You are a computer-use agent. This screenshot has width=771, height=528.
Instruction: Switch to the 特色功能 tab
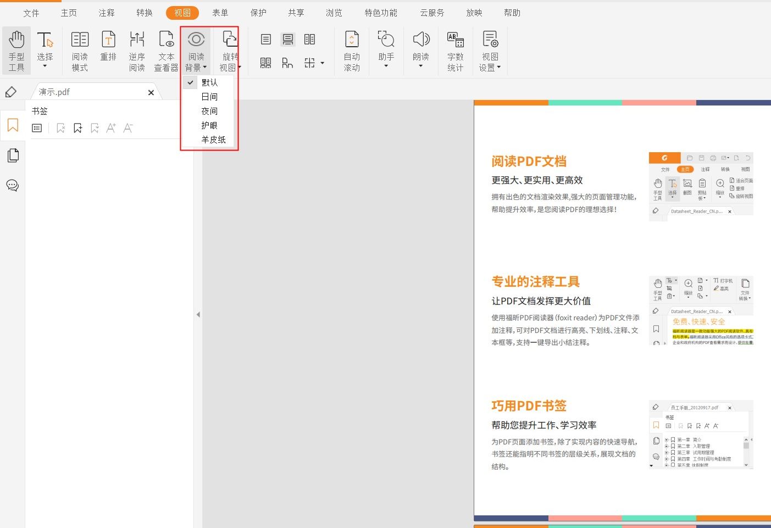coord(381,13)
